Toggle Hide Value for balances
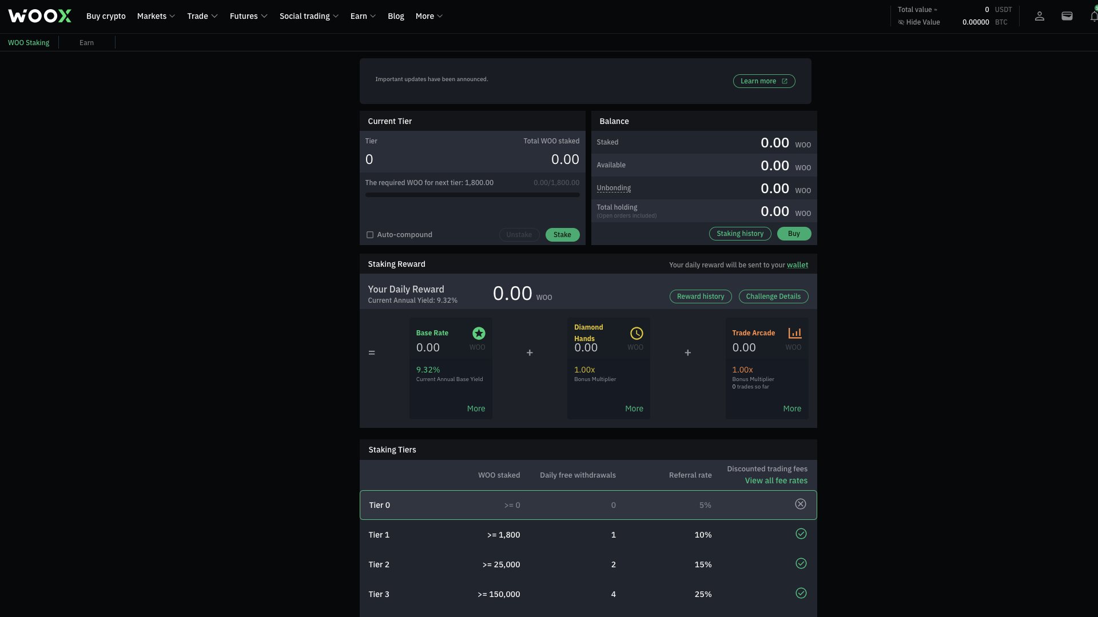This screenshot has height=617, width=1098. (x=918, y=22)
